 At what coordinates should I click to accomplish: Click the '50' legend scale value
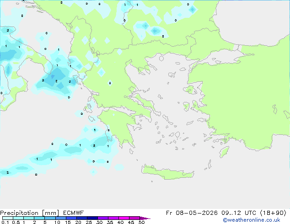click(141, 222)
